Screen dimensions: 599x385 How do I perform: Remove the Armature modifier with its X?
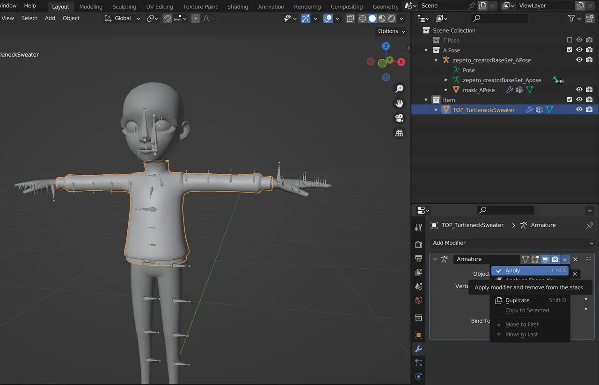click(x=575, y=259)
